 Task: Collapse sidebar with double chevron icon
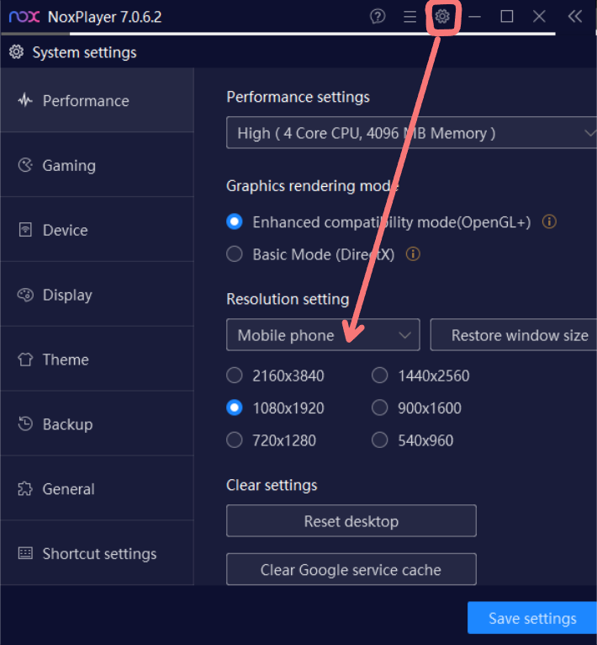point(575,17)
